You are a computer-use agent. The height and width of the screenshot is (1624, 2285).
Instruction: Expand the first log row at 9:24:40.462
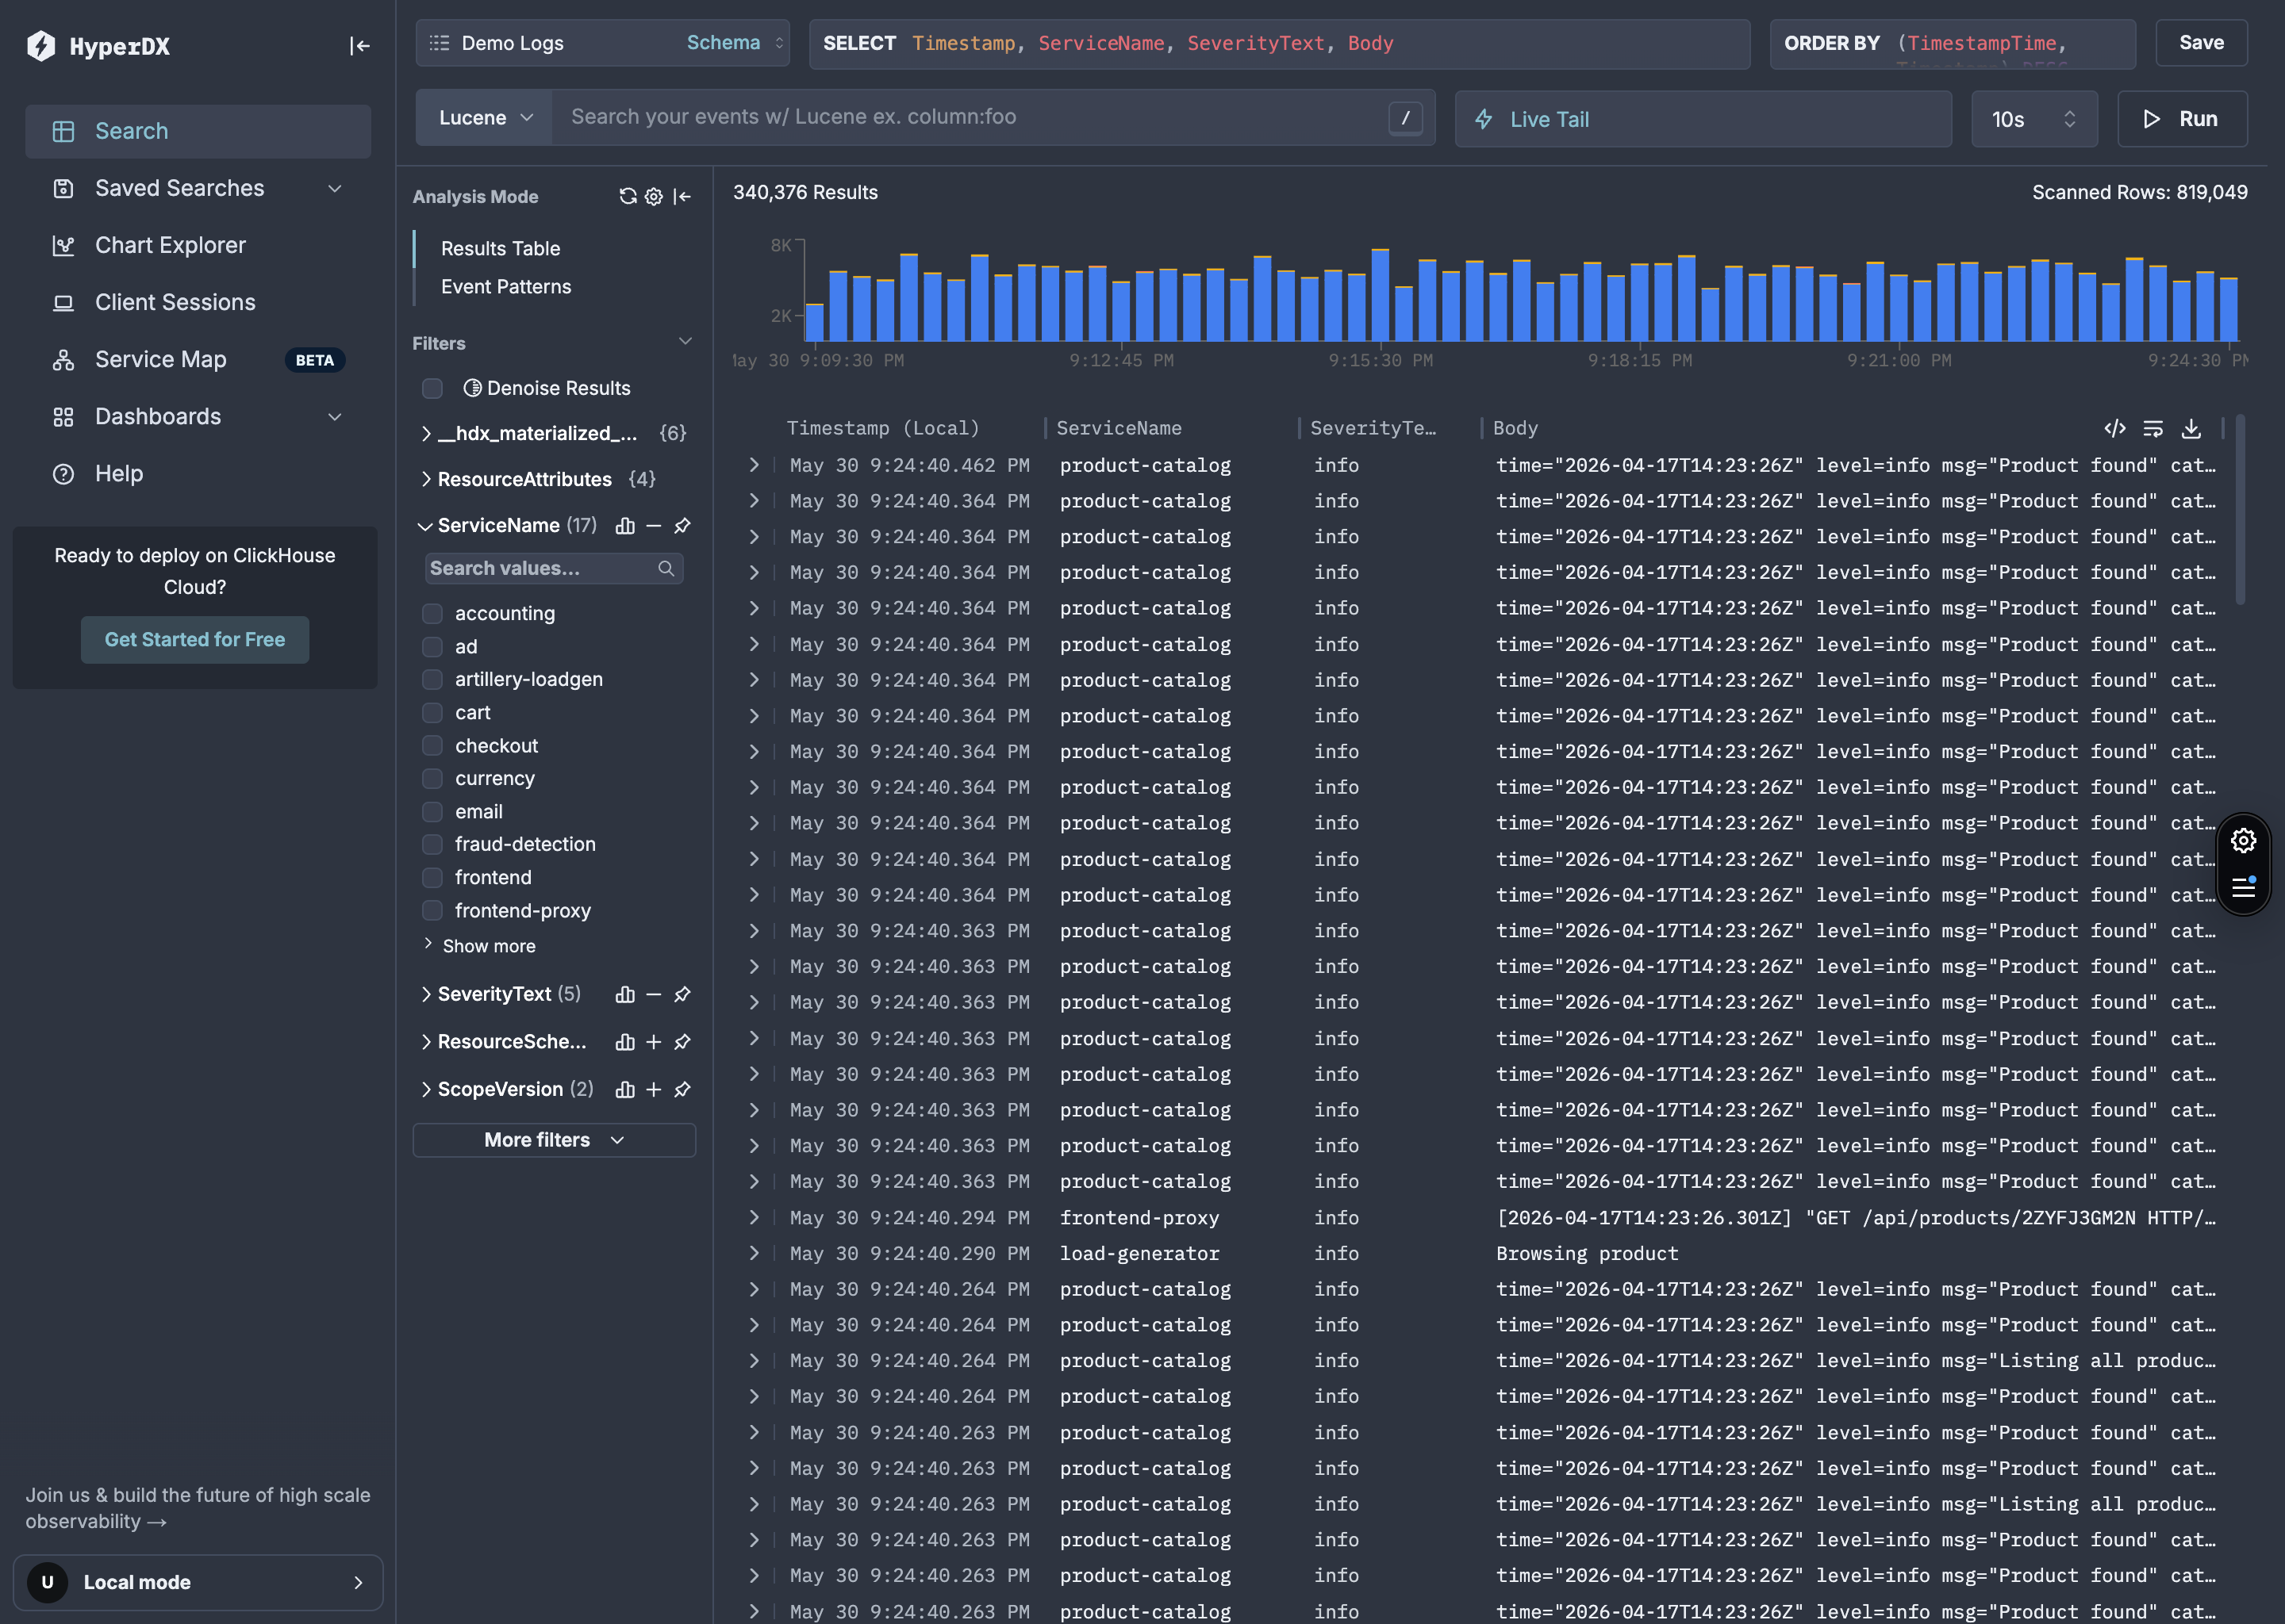click(753, 465)
